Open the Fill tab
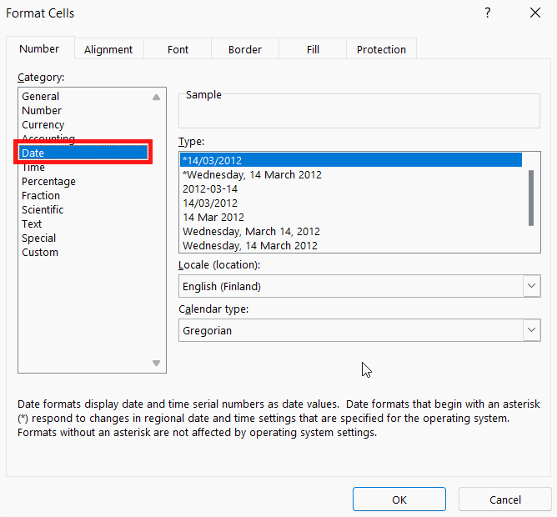 (x=313, y=49)
